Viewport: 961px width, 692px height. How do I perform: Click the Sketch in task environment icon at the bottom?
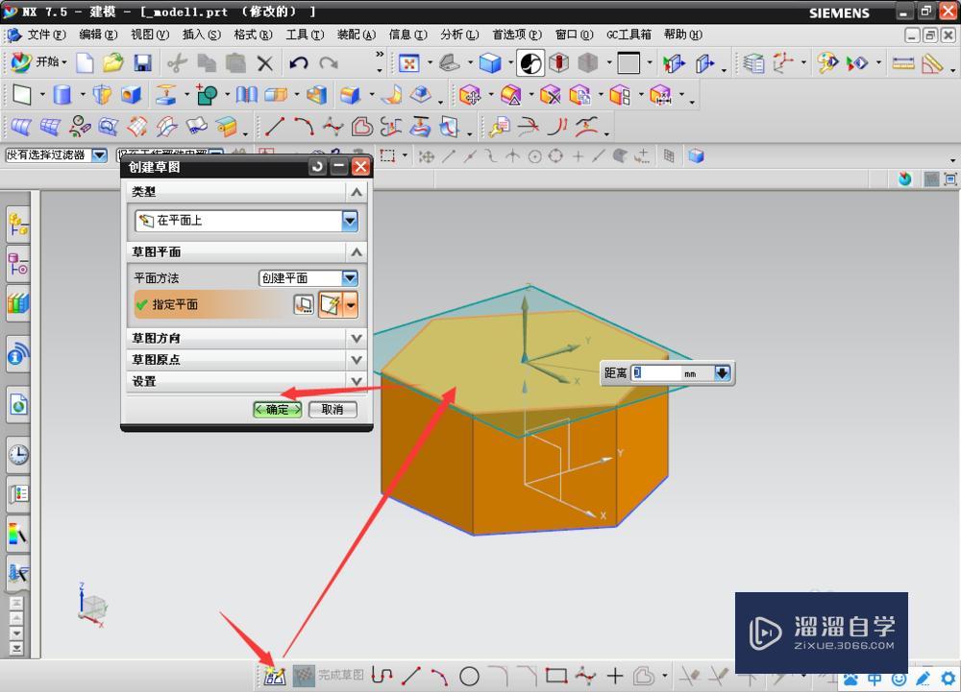[275, 676]
